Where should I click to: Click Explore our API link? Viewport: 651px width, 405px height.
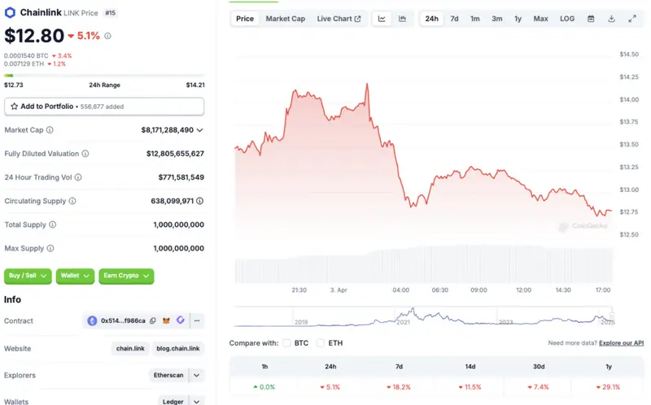(621, 343)
